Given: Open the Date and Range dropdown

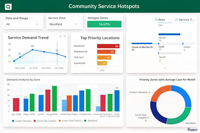Looking at the screenshot, I should pos(23,24).
